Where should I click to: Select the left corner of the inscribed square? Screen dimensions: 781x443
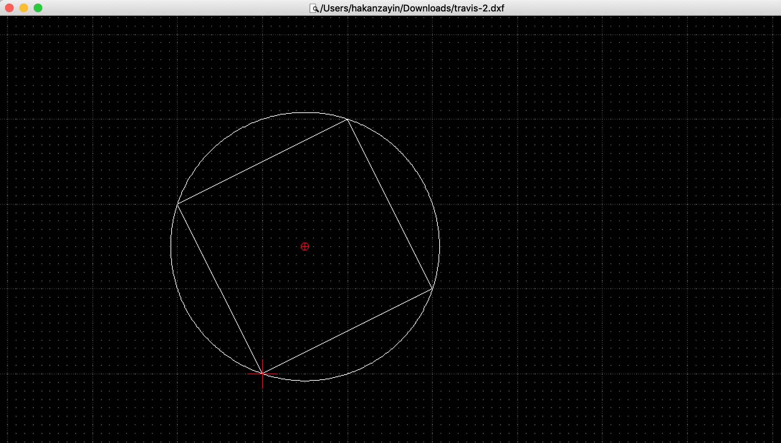click(178, 204)
